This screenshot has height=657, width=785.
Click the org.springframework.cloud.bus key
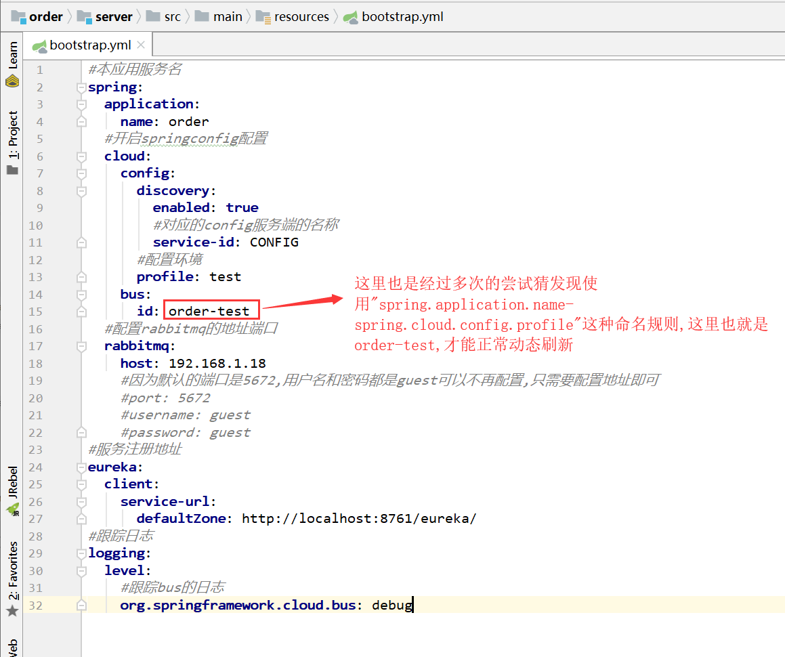(238, 606)
